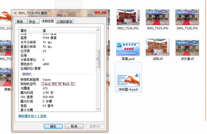
Task: Switch to the 安全 tab
Action: tap(33, 22)
